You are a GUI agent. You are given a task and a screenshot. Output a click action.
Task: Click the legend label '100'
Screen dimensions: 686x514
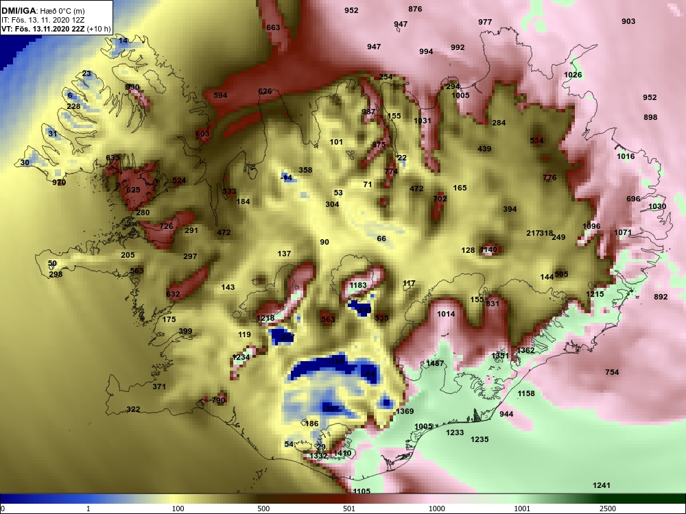[178, 509]
